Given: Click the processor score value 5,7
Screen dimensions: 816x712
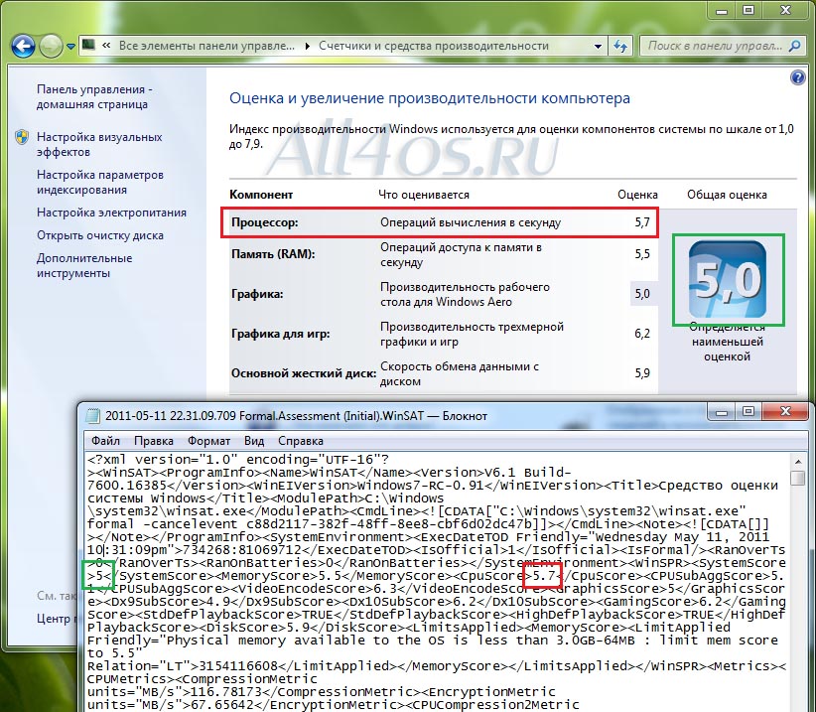Looking at the screenshot, I should tap(642, 222).
